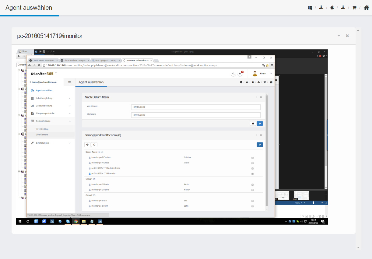Uncheck the pc-201605141719/imonitor agent checkbox
Screen dimensions: 372x259
252,174
